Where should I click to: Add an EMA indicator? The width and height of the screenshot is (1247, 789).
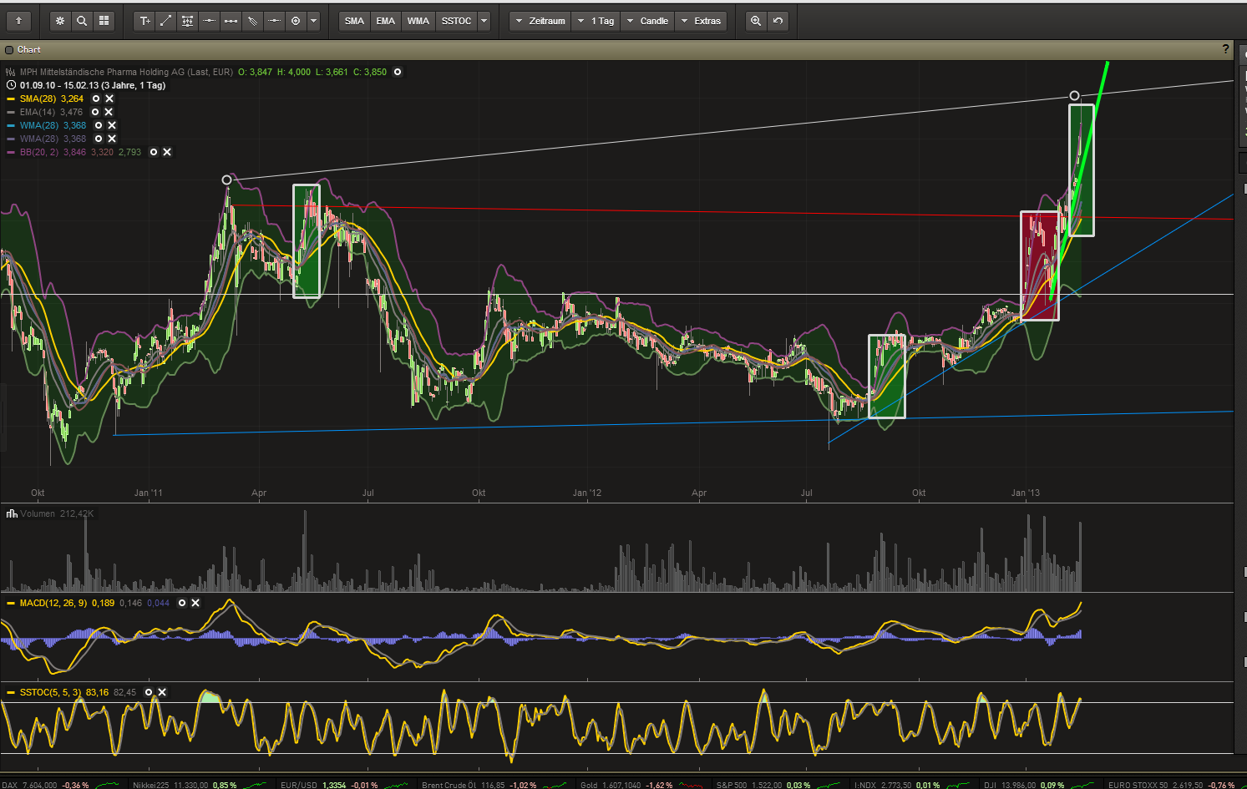(x=385, y=21)
